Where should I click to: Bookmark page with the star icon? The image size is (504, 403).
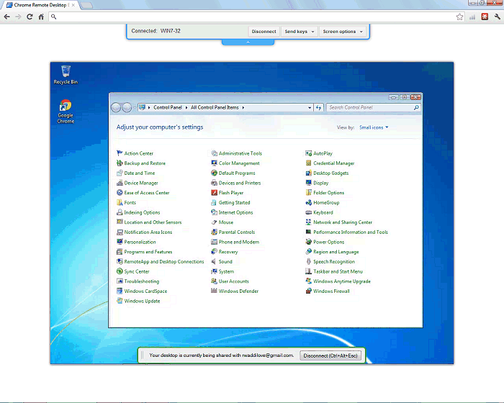[x=459, y=17]
